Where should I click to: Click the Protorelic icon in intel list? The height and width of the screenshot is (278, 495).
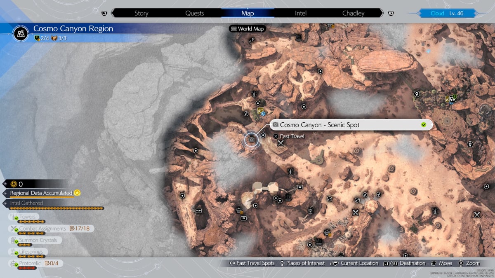click(x=13, y=263)
